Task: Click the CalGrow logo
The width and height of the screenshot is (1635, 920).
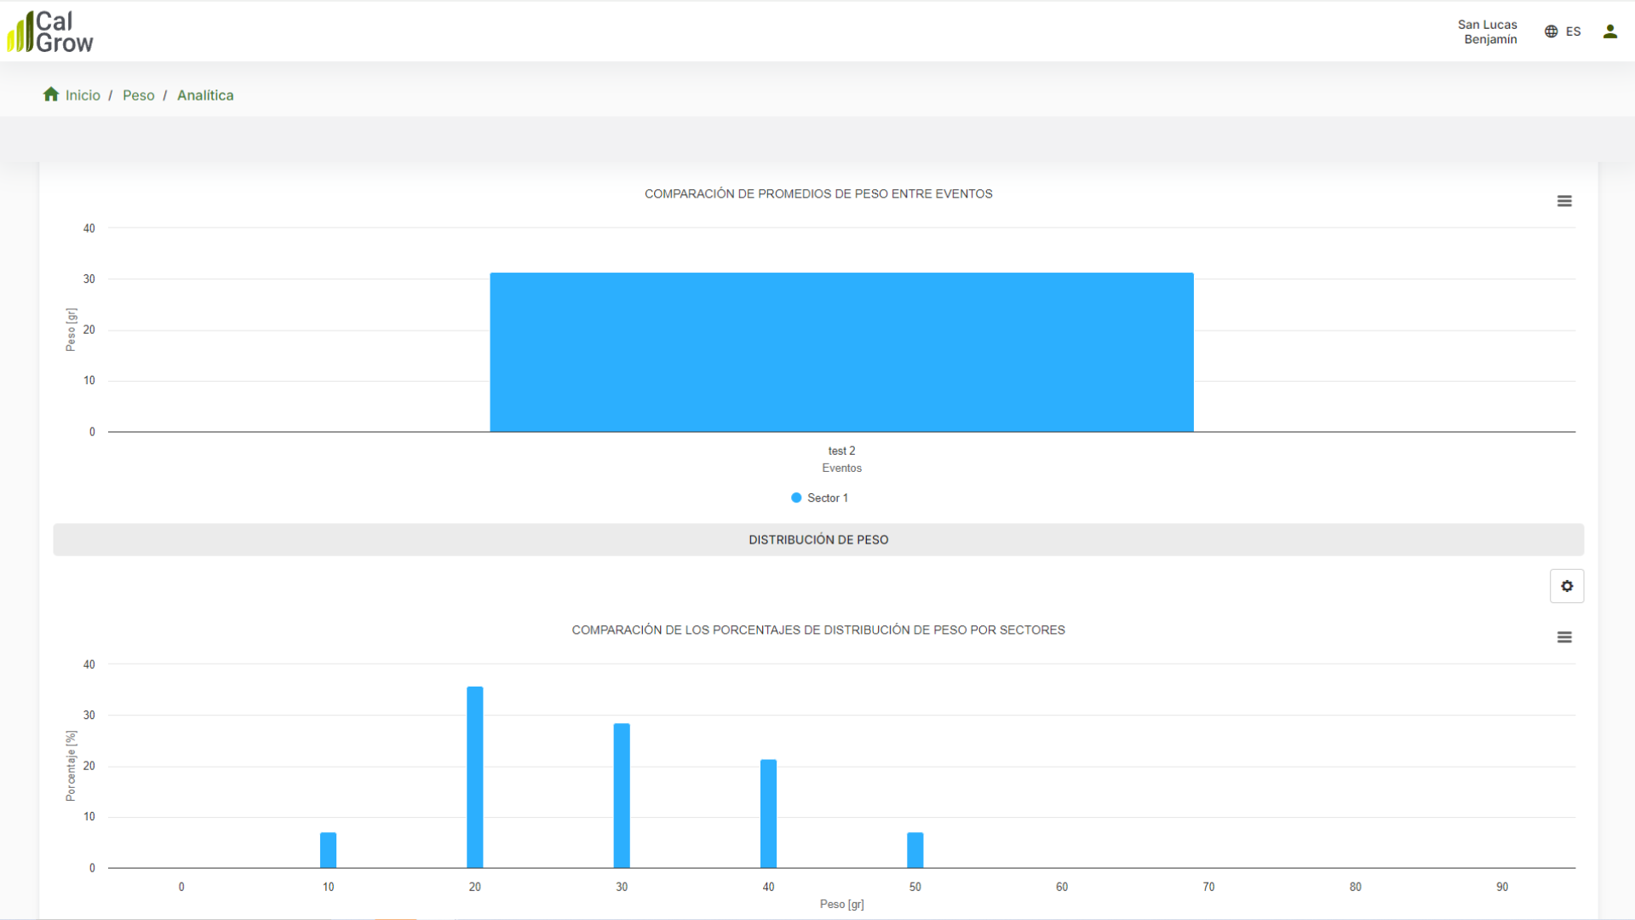Action: [50, 32]
